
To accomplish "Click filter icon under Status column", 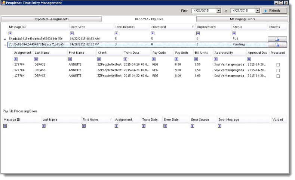I will point(234,33).
